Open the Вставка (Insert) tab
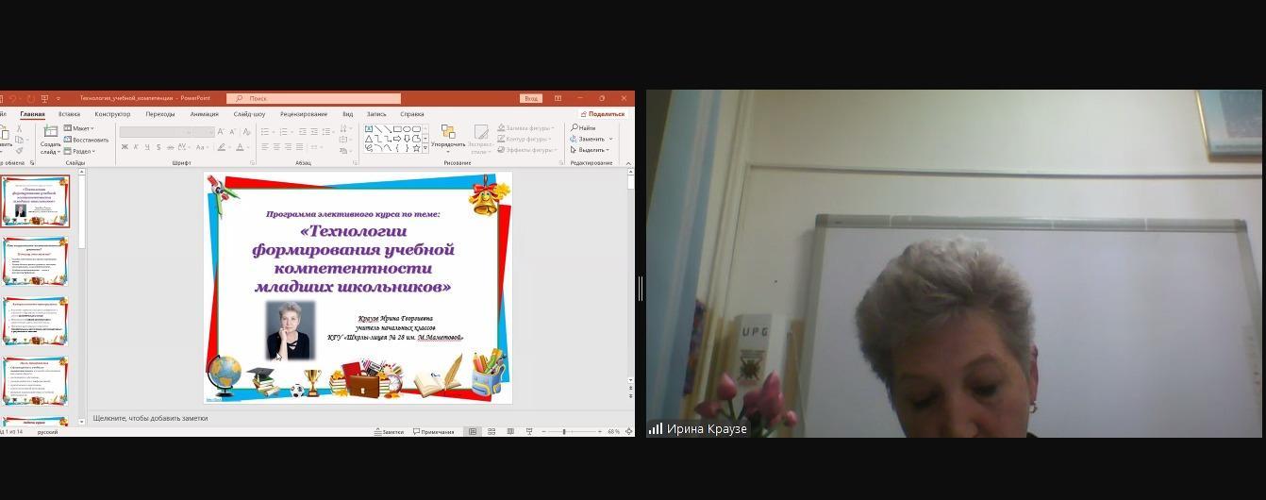The width and height of the screenshot is (1266, 500). click(x=69, y=114)
